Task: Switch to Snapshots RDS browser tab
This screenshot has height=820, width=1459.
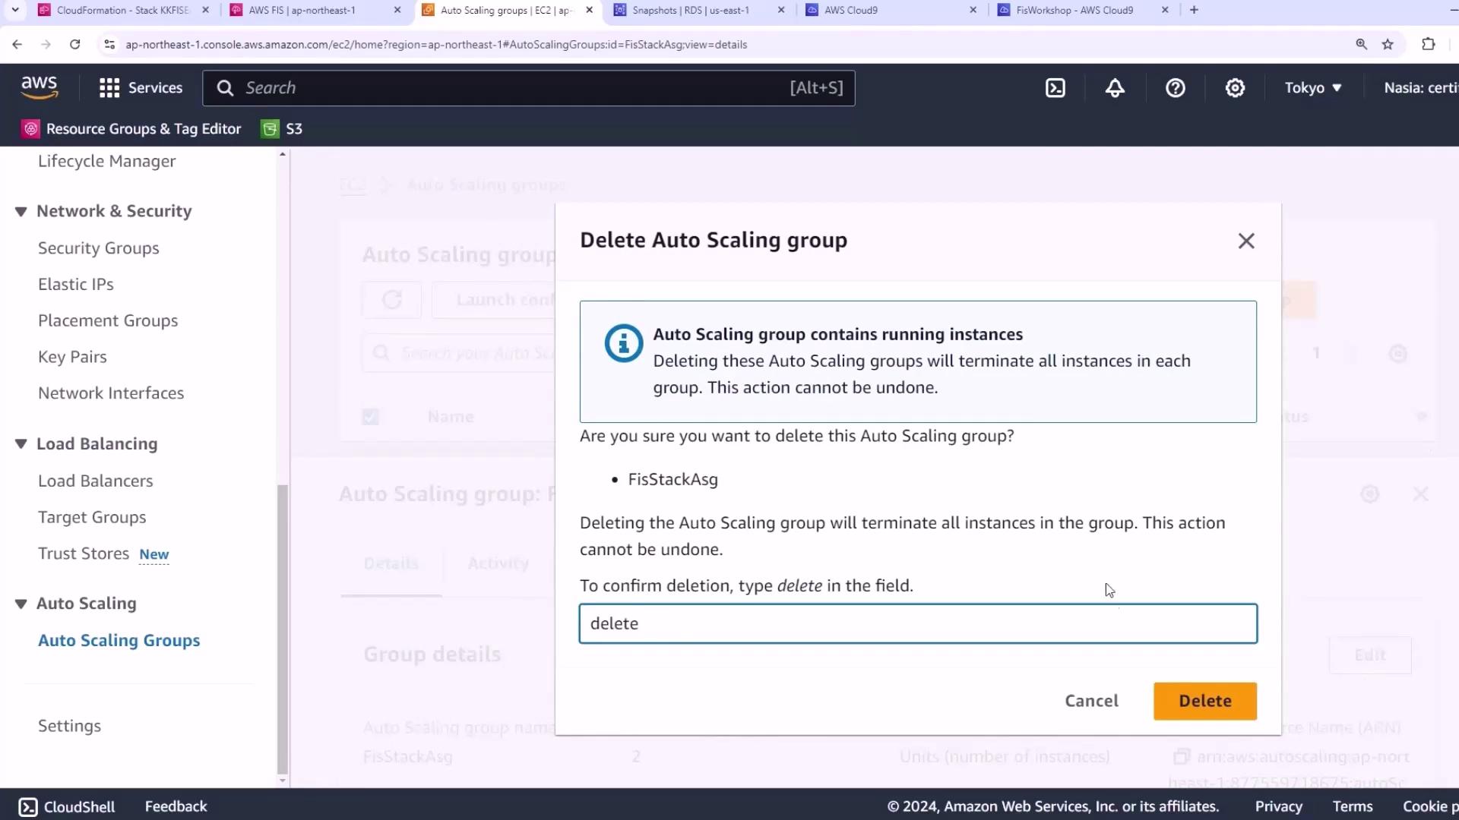Action: 690,10
